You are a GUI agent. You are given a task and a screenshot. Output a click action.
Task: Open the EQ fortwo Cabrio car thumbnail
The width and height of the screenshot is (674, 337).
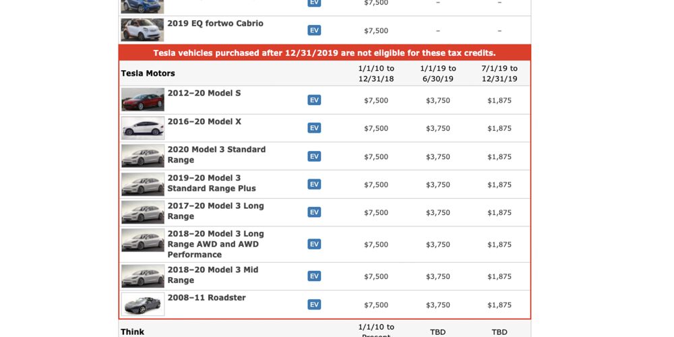point(142,30)
